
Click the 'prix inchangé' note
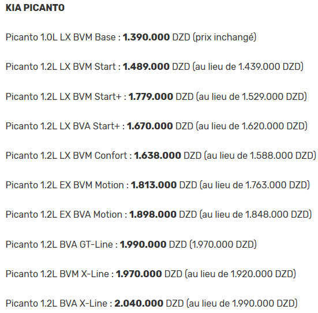pyautogui.click(x=225, y=38)
